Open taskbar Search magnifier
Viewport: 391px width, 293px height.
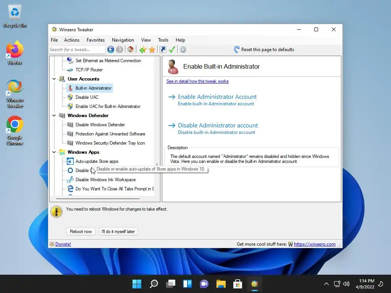tap(153, 284)
